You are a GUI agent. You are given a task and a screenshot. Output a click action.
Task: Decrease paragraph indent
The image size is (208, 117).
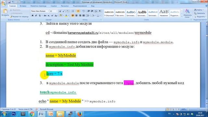pos(88,11)
